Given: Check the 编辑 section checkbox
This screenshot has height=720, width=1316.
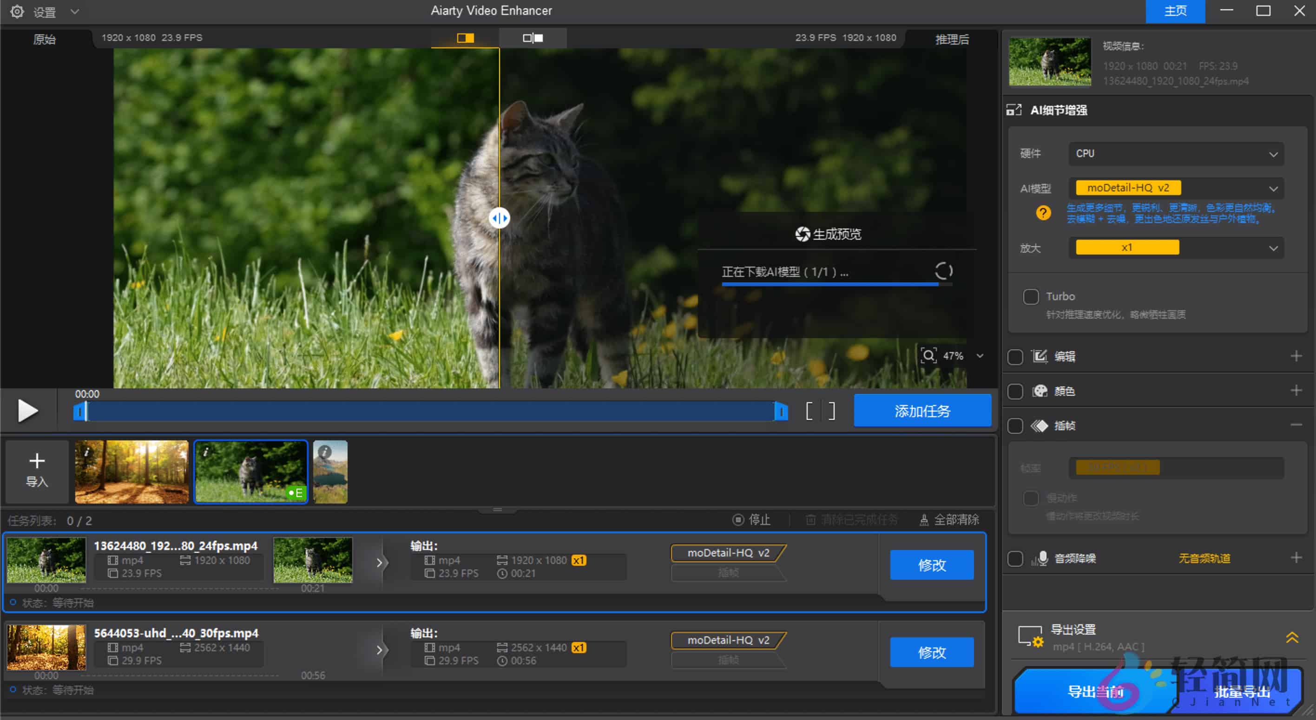Looking at the screenshot, I should tap(1015, 356).
